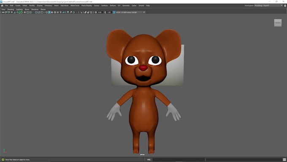Open the UV menu
This screenshot has width=287, height=162.
tap(119, 5)
